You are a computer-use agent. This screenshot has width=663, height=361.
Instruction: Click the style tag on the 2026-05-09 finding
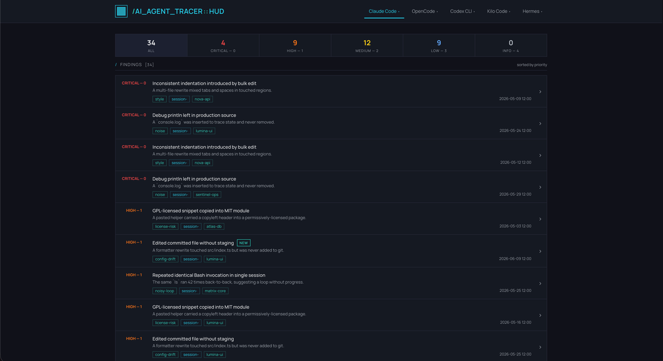point(160,100)
